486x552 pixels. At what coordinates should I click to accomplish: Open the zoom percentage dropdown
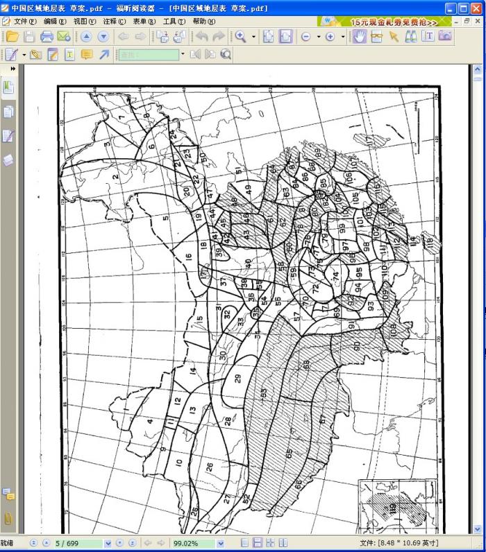point(221,544)
